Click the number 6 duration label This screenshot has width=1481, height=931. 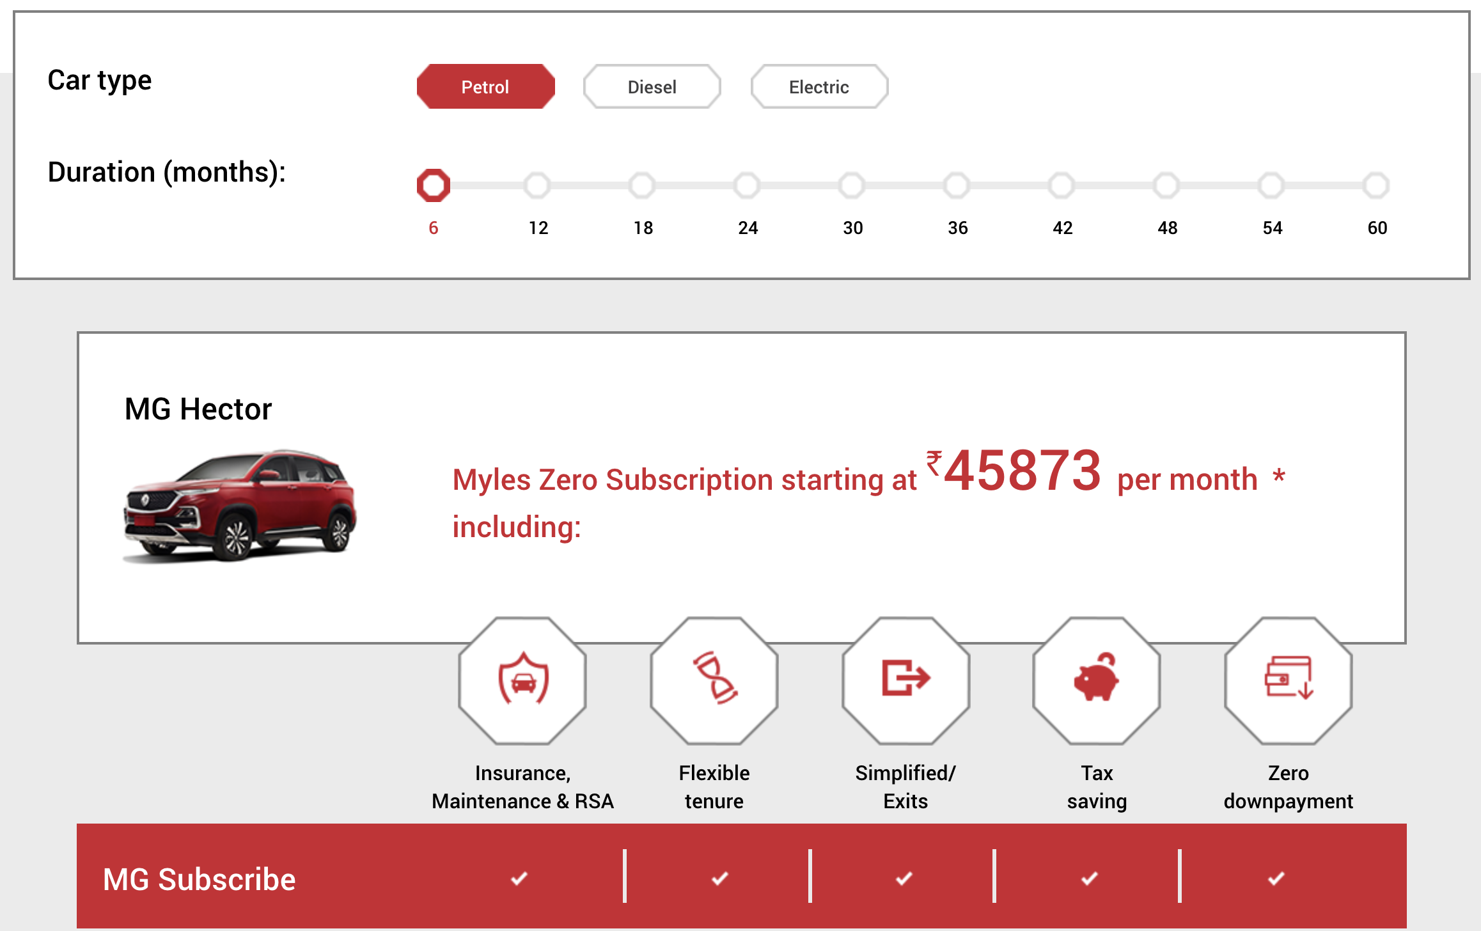point(434,228)
